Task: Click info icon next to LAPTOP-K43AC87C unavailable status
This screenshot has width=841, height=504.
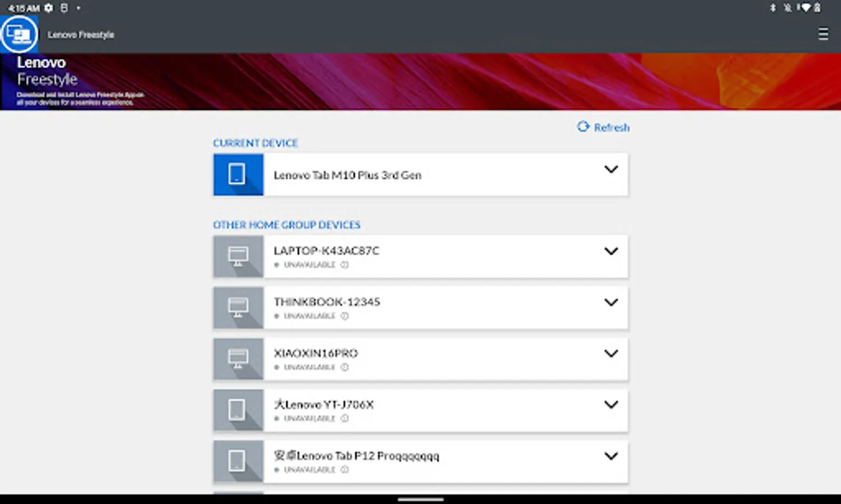Action: pos(345,265)
